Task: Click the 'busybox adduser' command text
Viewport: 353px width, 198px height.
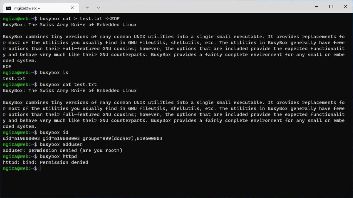Action: click(x=61, y=144)
